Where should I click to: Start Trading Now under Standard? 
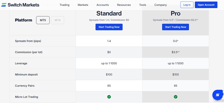tap(109, 27)
